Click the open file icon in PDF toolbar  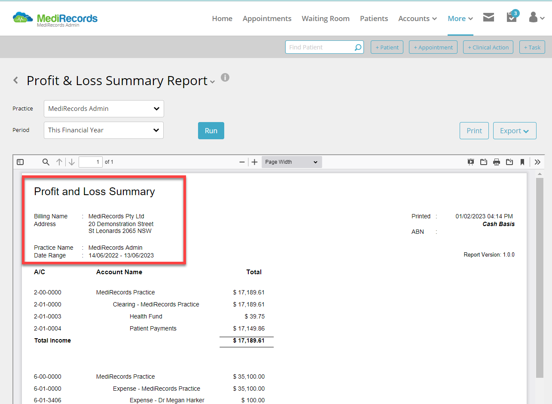coord(484,162)
